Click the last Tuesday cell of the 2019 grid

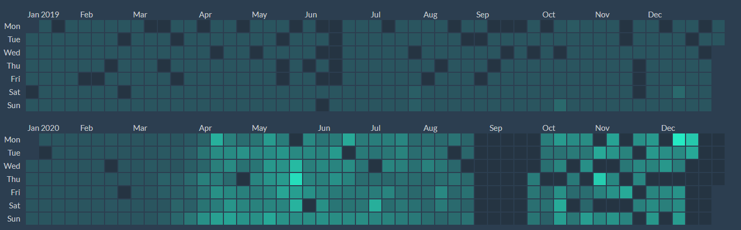(x=718, y=39)
